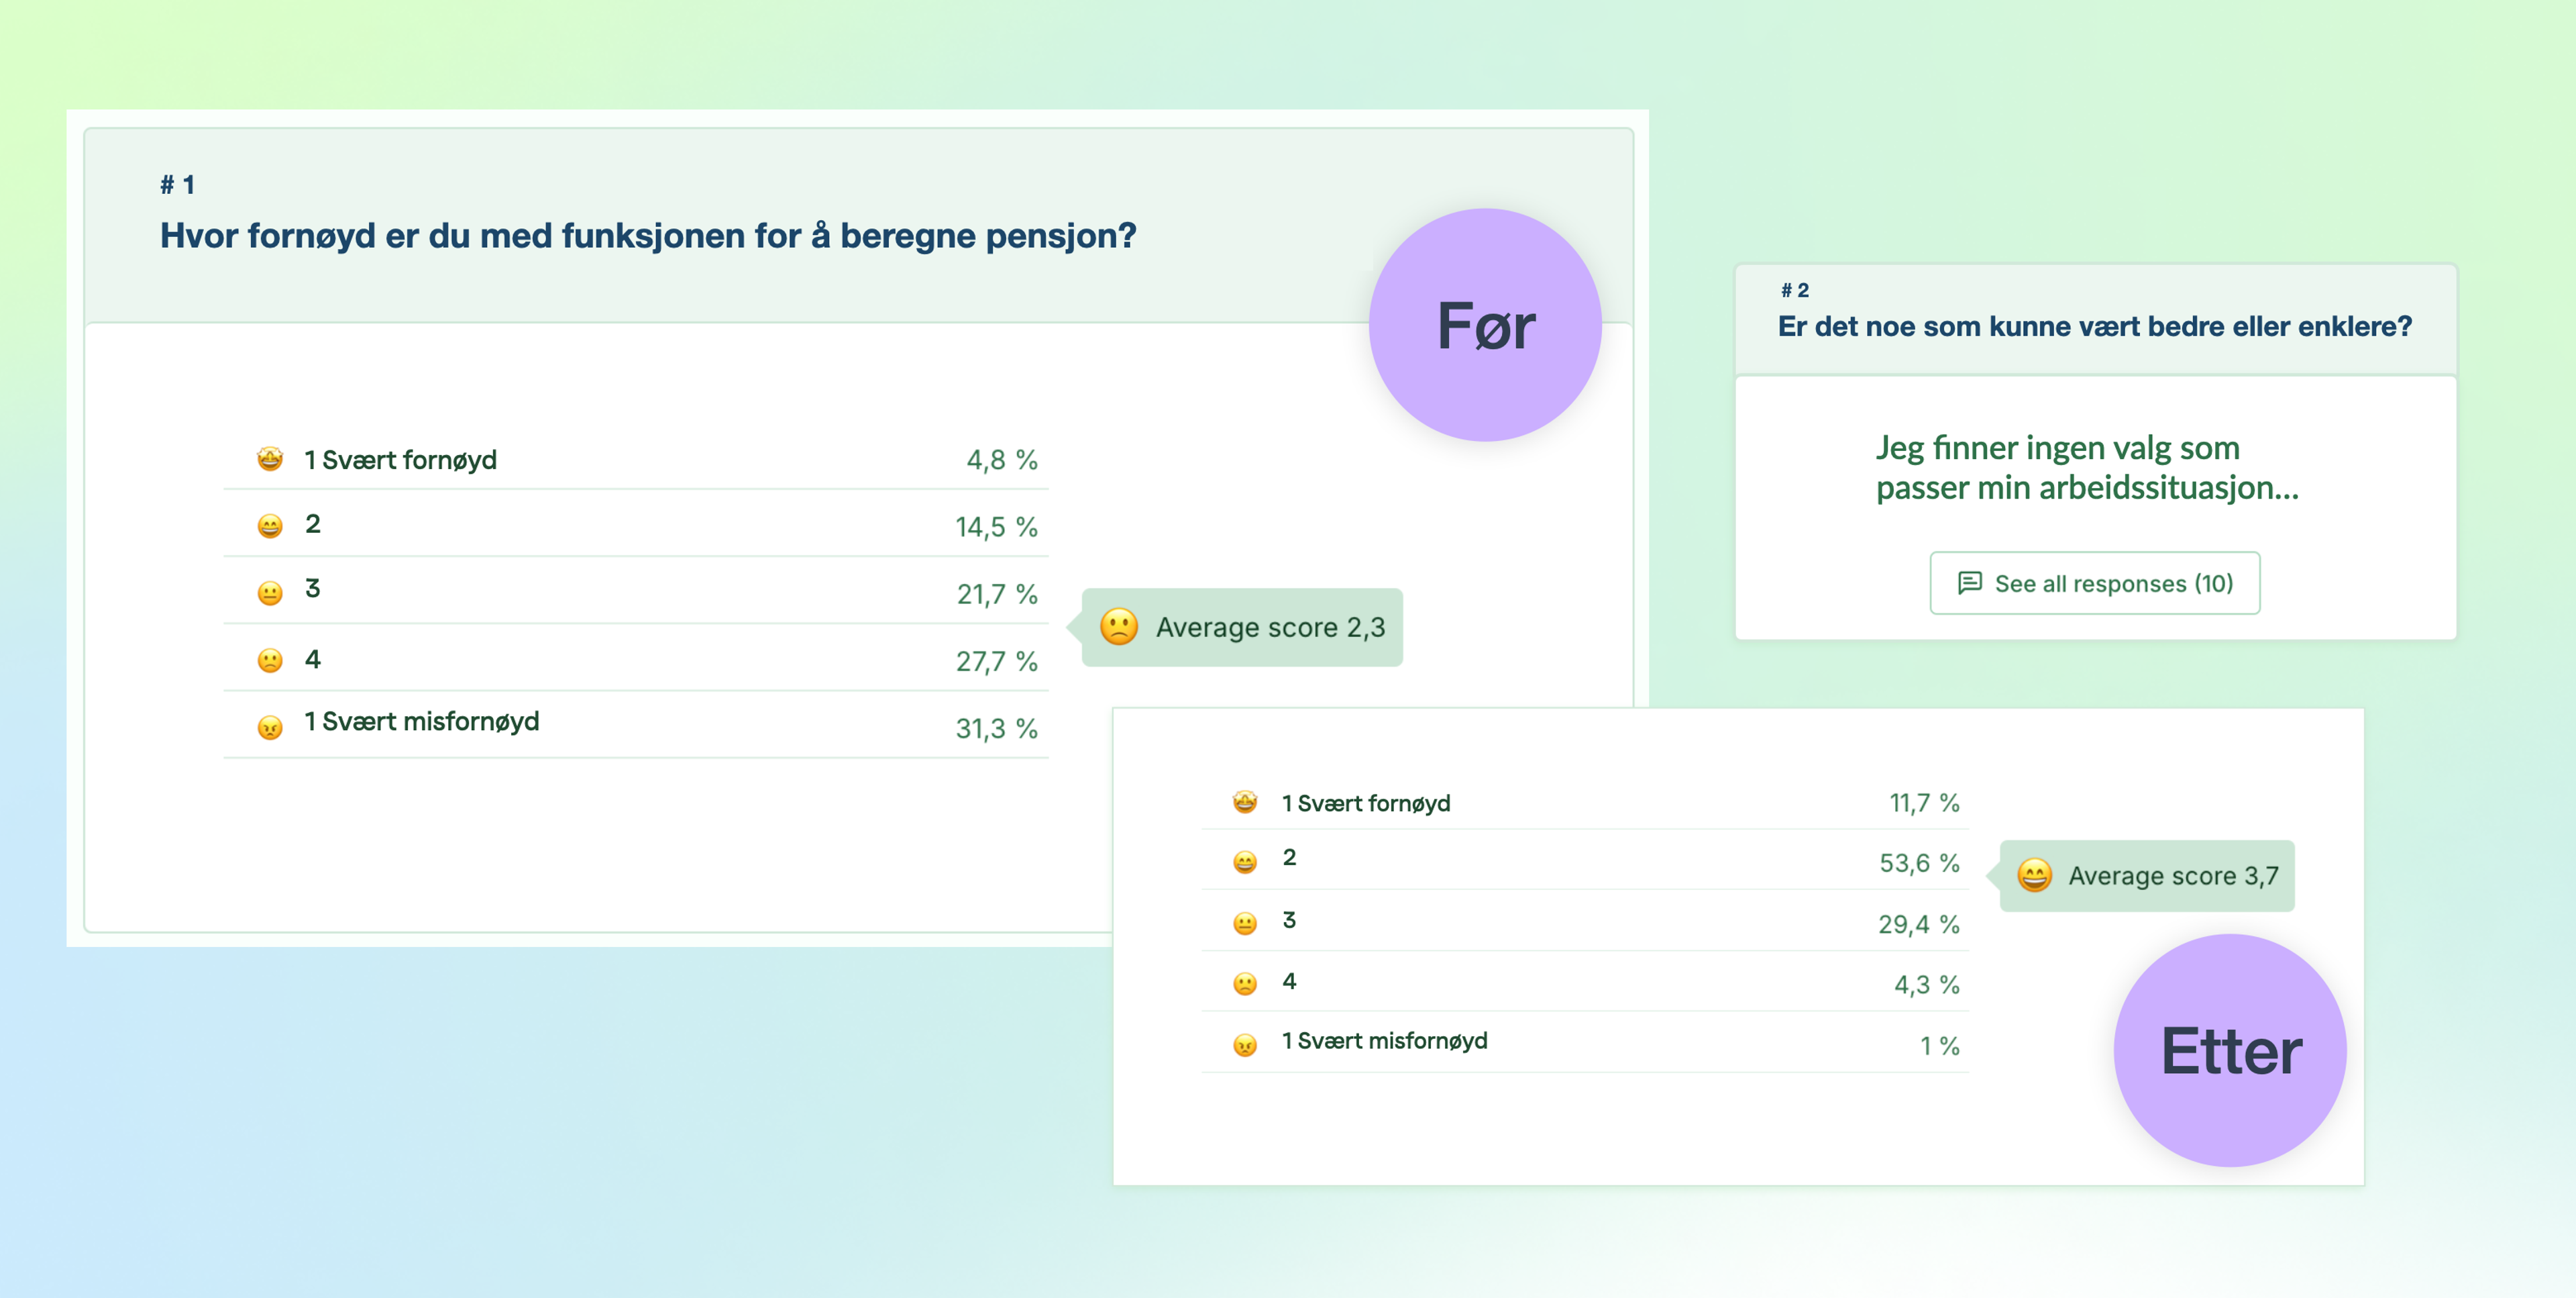Click the purple Før circle badge
2576x1298 pixels.
coord(1485,324)
